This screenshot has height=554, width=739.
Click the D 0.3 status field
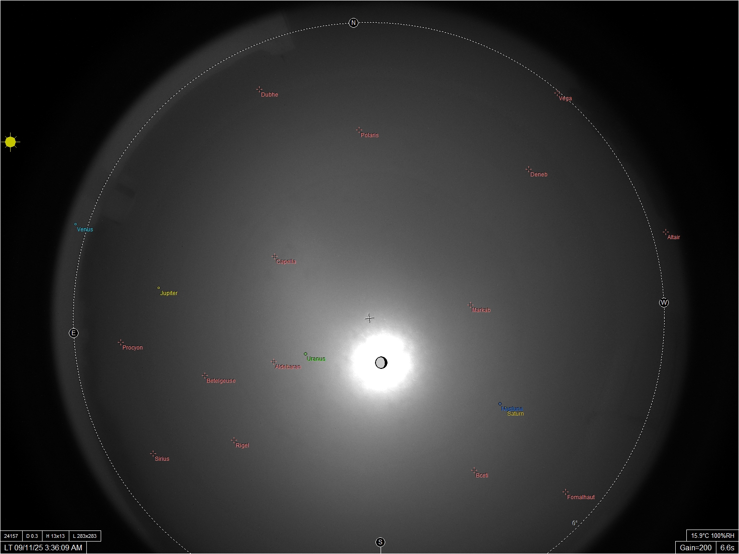[x=32, y=536]
